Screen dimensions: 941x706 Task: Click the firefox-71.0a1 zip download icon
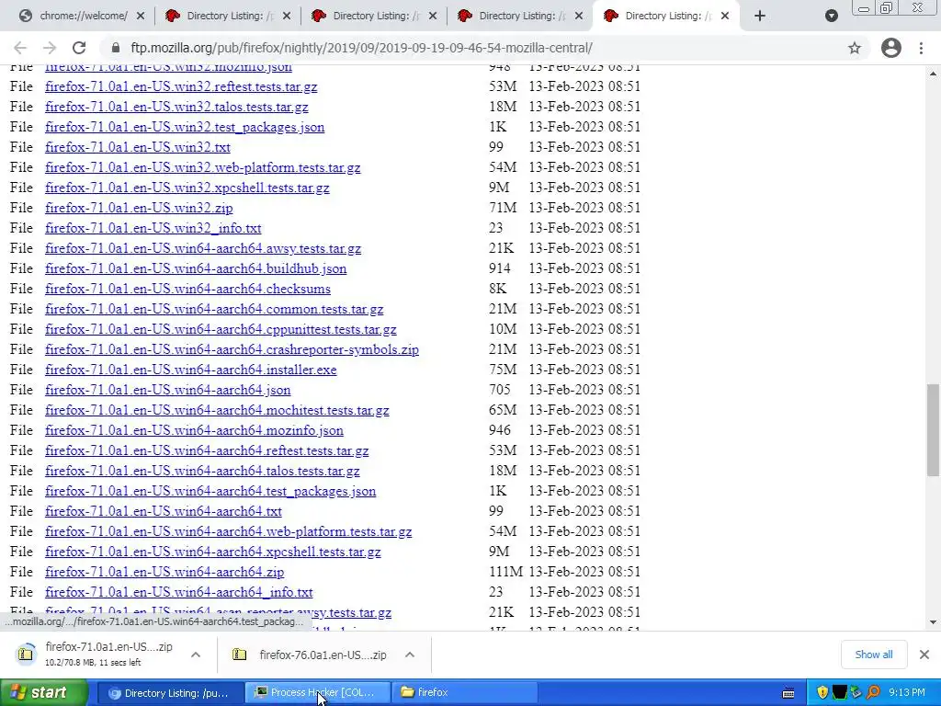point(26,655)
